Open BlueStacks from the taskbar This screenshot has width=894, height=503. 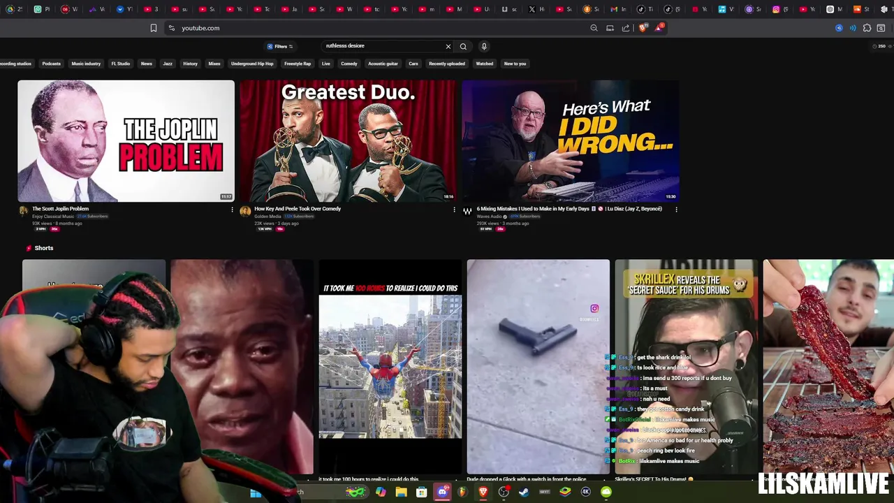565,493
